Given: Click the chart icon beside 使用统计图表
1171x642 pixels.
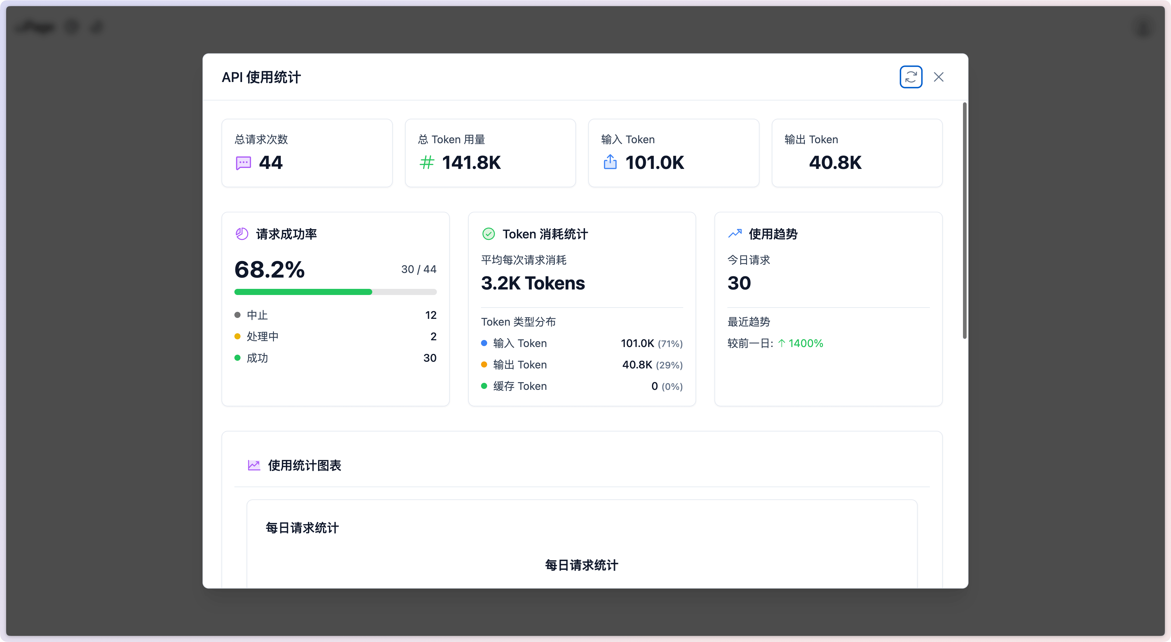Looking at the screenshot, I should (x=254, y=465).
